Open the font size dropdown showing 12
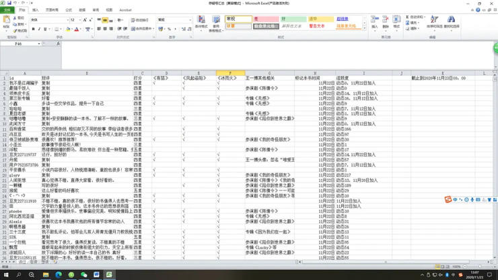Viewport: 498px width, 280px height. tap(79, 20)
